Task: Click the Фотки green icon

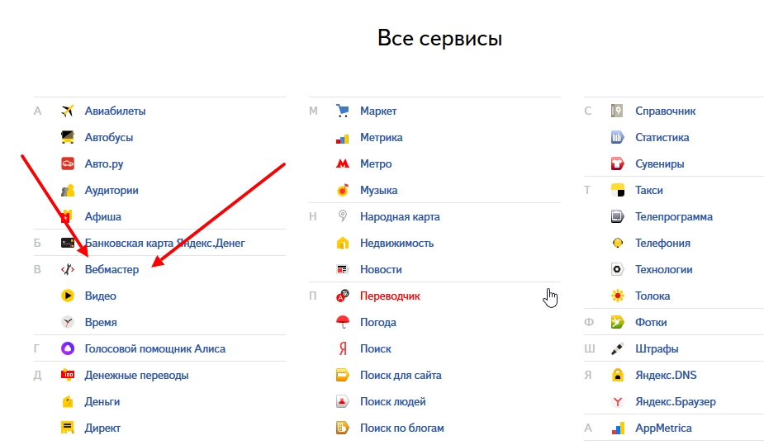Action: pos(617,322)
